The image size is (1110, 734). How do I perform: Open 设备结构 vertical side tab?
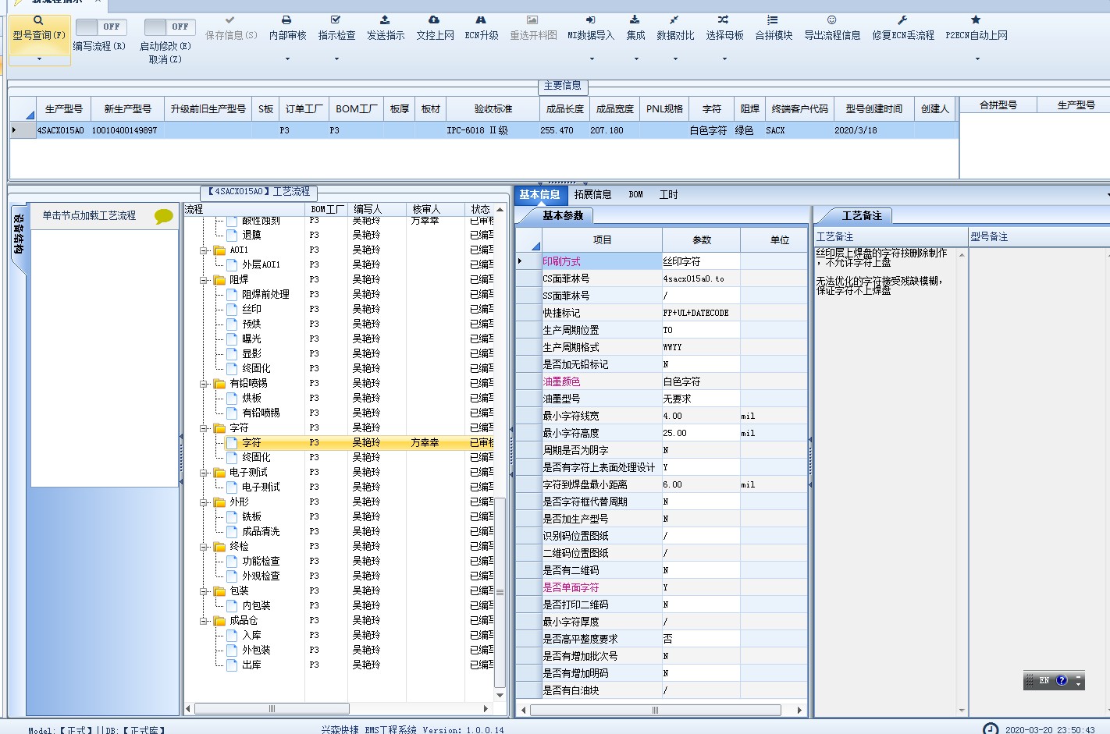(x=19, y=234)
